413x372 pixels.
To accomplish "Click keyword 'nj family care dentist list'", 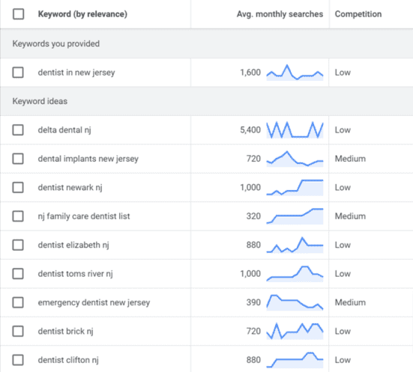I will click(x=84, y=216).
